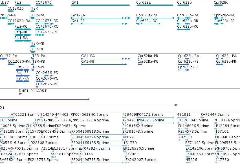The image size is (240, 164).
Task: Click the Cpr62Bc gene feature
Action: pos(218,5)
